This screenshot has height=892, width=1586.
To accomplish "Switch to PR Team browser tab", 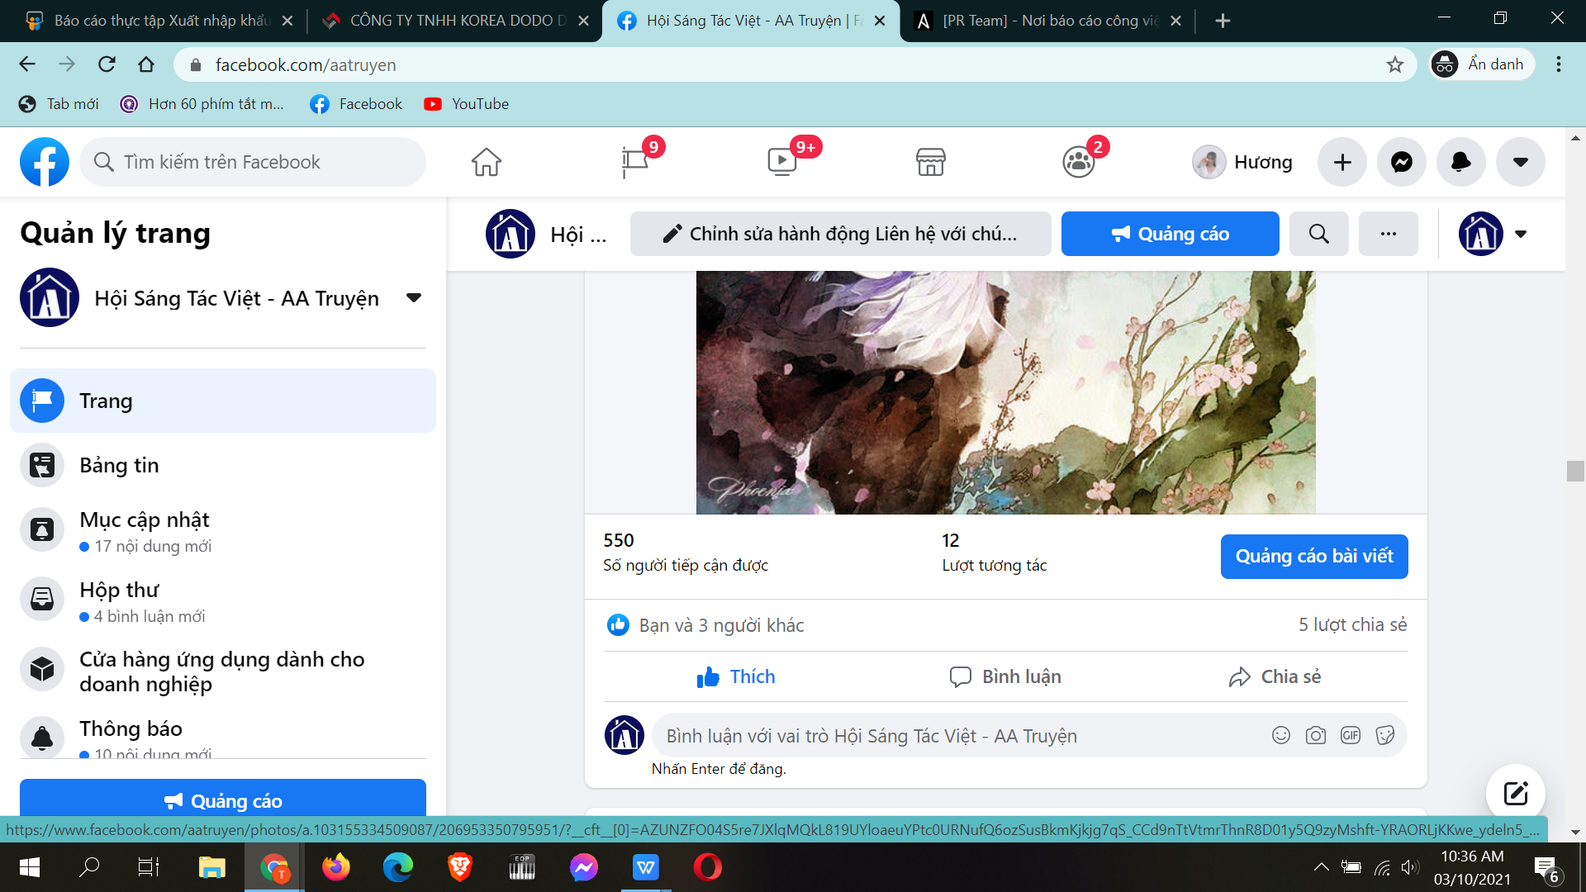I will coord(1048,21).
